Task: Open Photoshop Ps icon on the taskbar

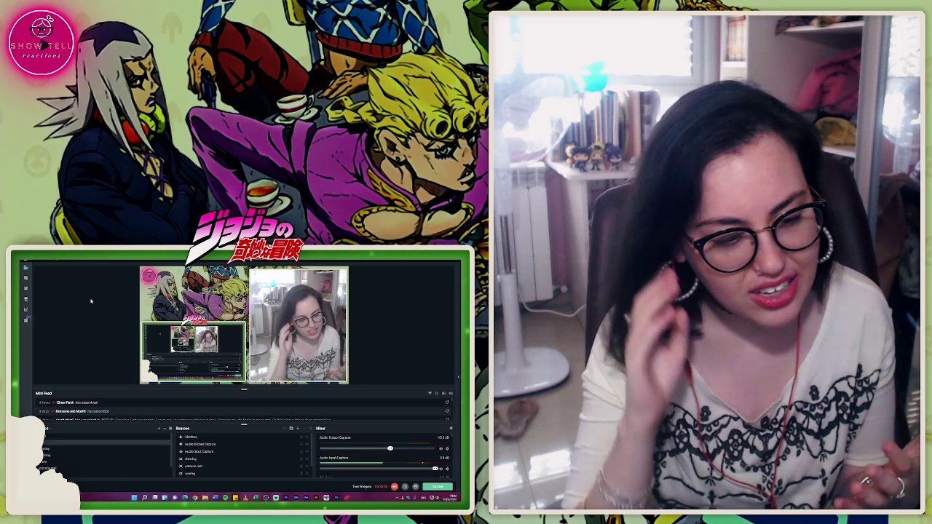Action: pos(336,497)
